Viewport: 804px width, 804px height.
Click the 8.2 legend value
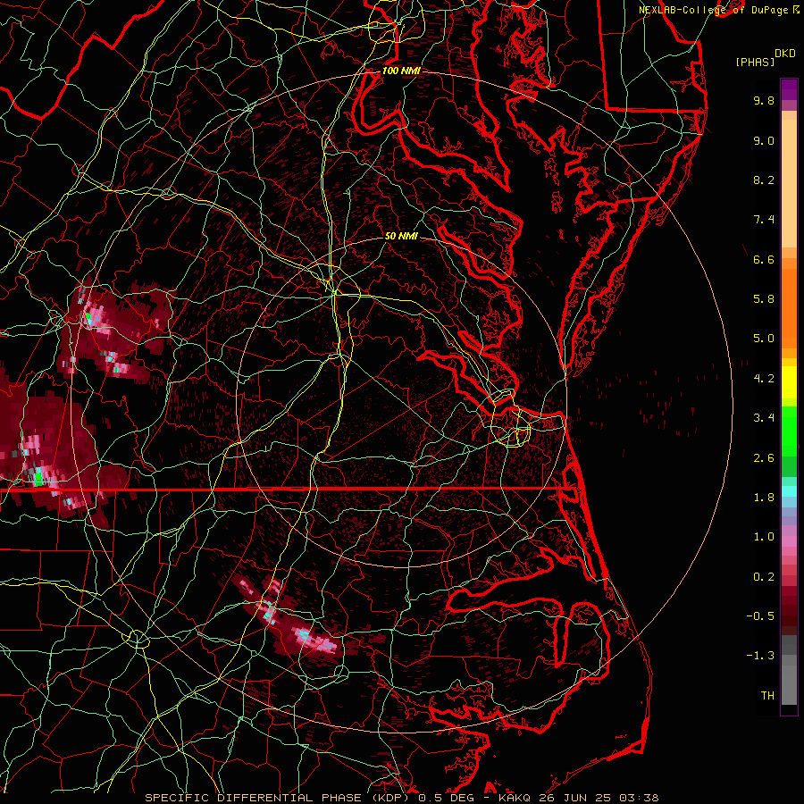[x=764, y=180]
